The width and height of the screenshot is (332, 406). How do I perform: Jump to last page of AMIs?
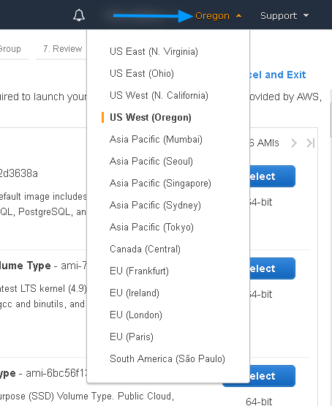click(x=311, y=143)
